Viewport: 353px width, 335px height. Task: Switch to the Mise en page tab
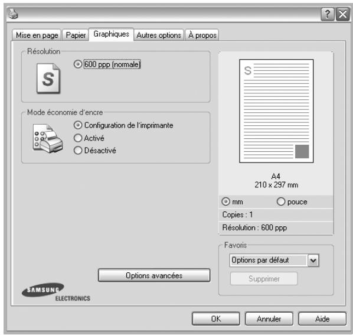(x=37, y=35)
